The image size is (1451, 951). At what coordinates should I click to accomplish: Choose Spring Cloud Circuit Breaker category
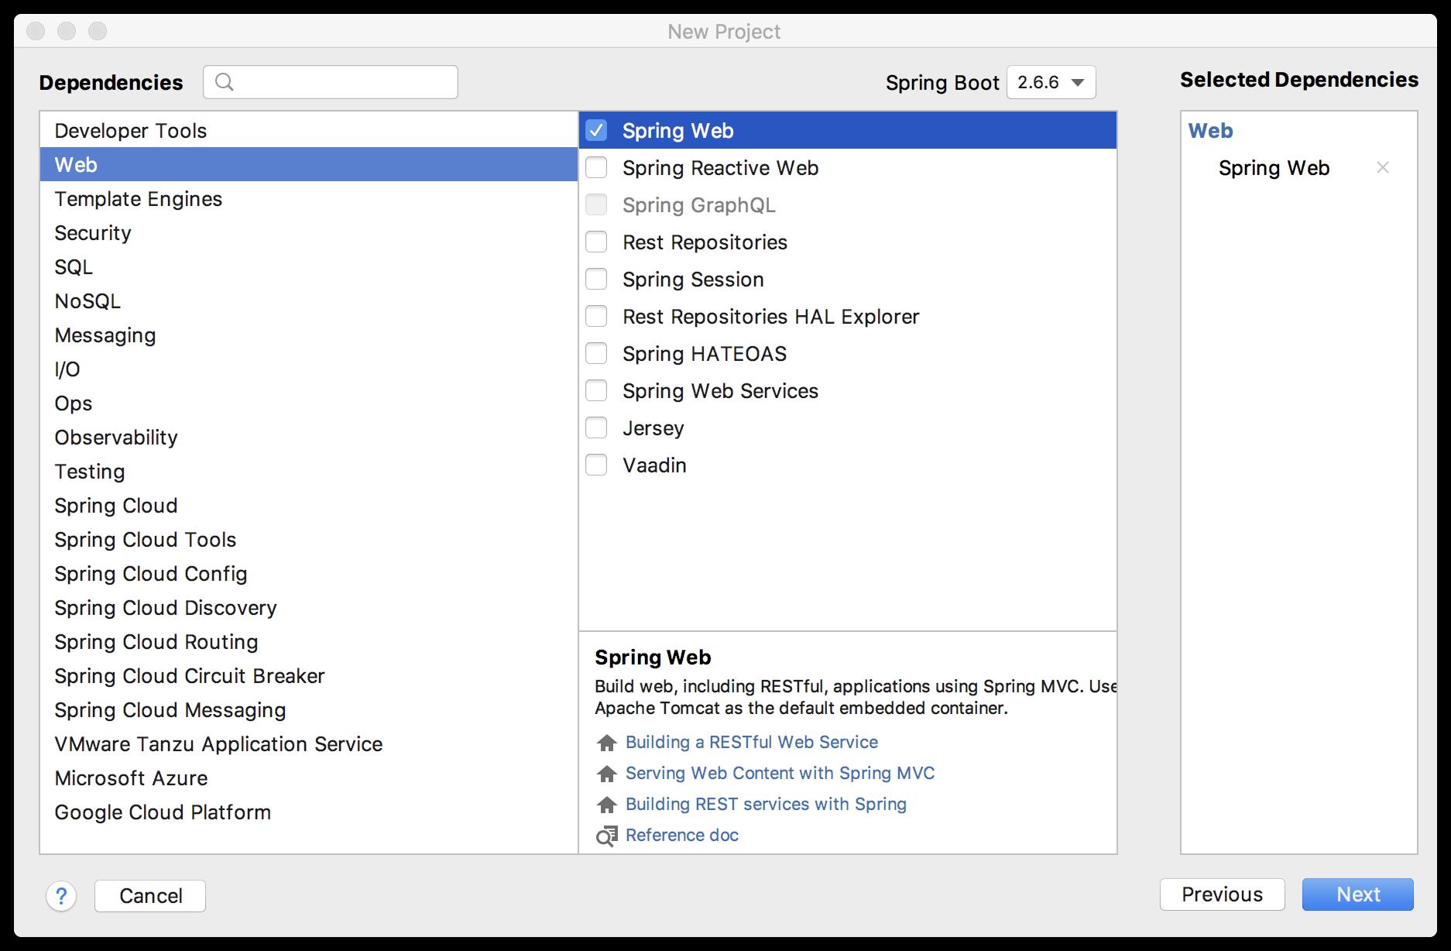[x=309, y=676]
